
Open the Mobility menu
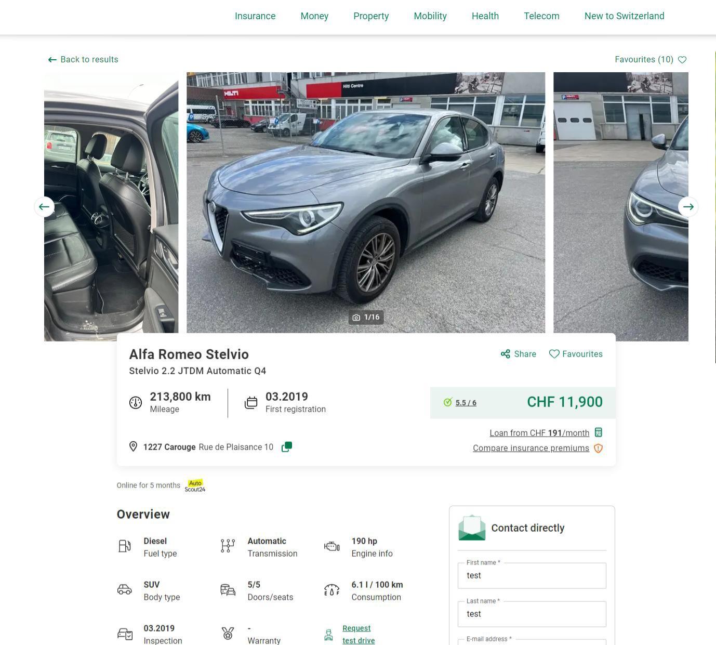(x=430, y=16)
